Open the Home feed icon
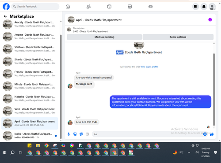This screenshot has height=163, width=221. point(68,7)
